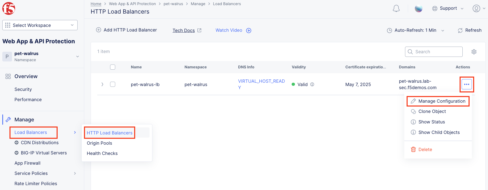Check the pet-walrus-lb row checkbox
The height and width of the screenshot is (190, 488).
pyautogui.click(x=113, y=84)
